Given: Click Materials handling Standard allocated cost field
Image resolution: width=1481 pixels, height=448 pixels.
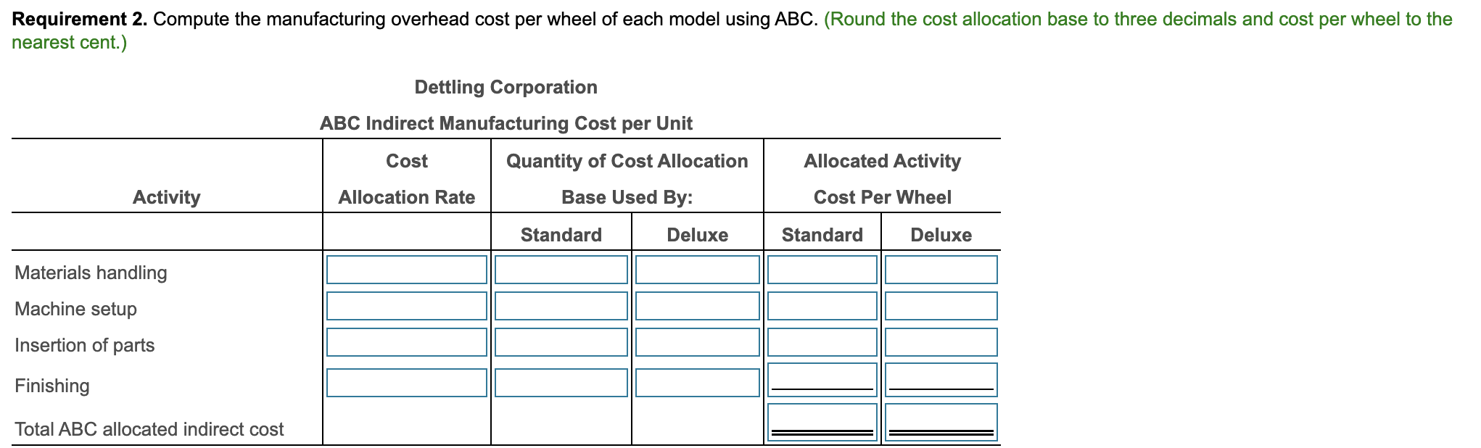Looking at the screenshot, I should click(822, 270).
